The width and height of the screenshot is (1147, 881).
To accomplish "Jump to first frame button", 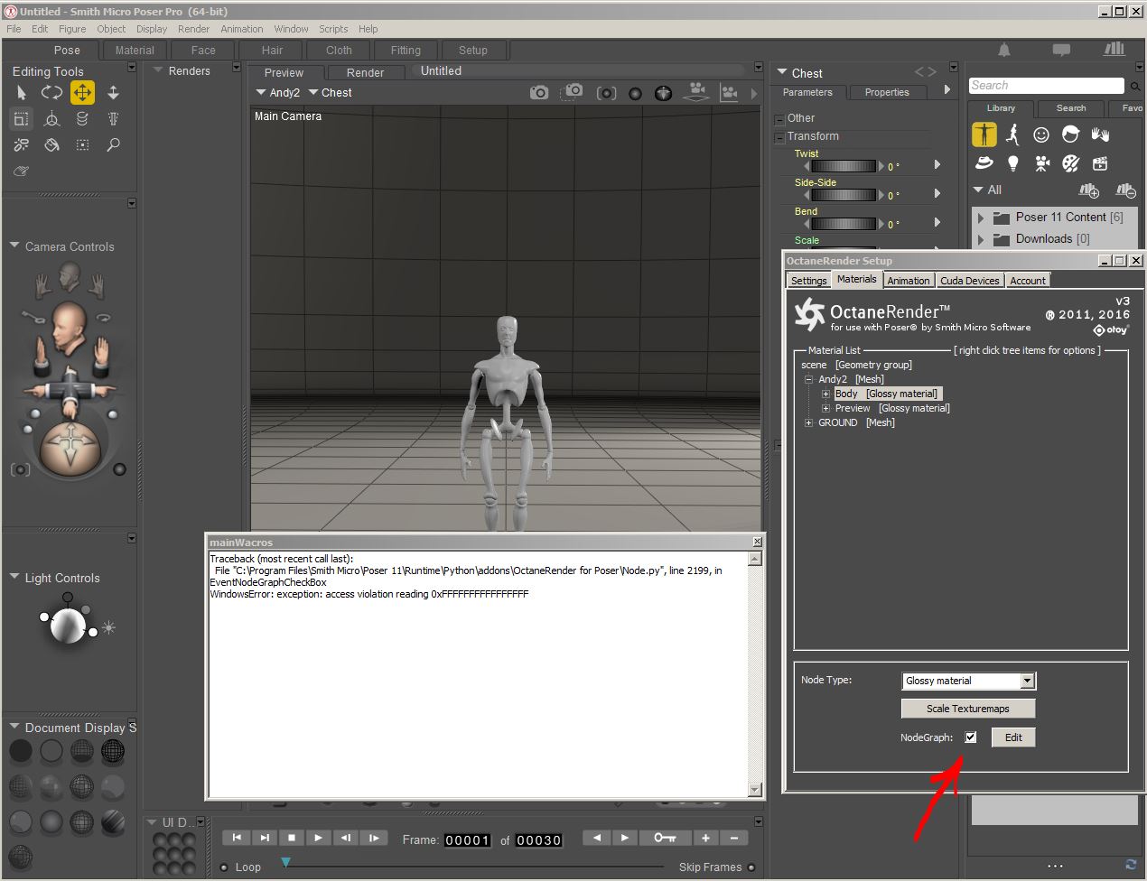I will click(237, 838).
